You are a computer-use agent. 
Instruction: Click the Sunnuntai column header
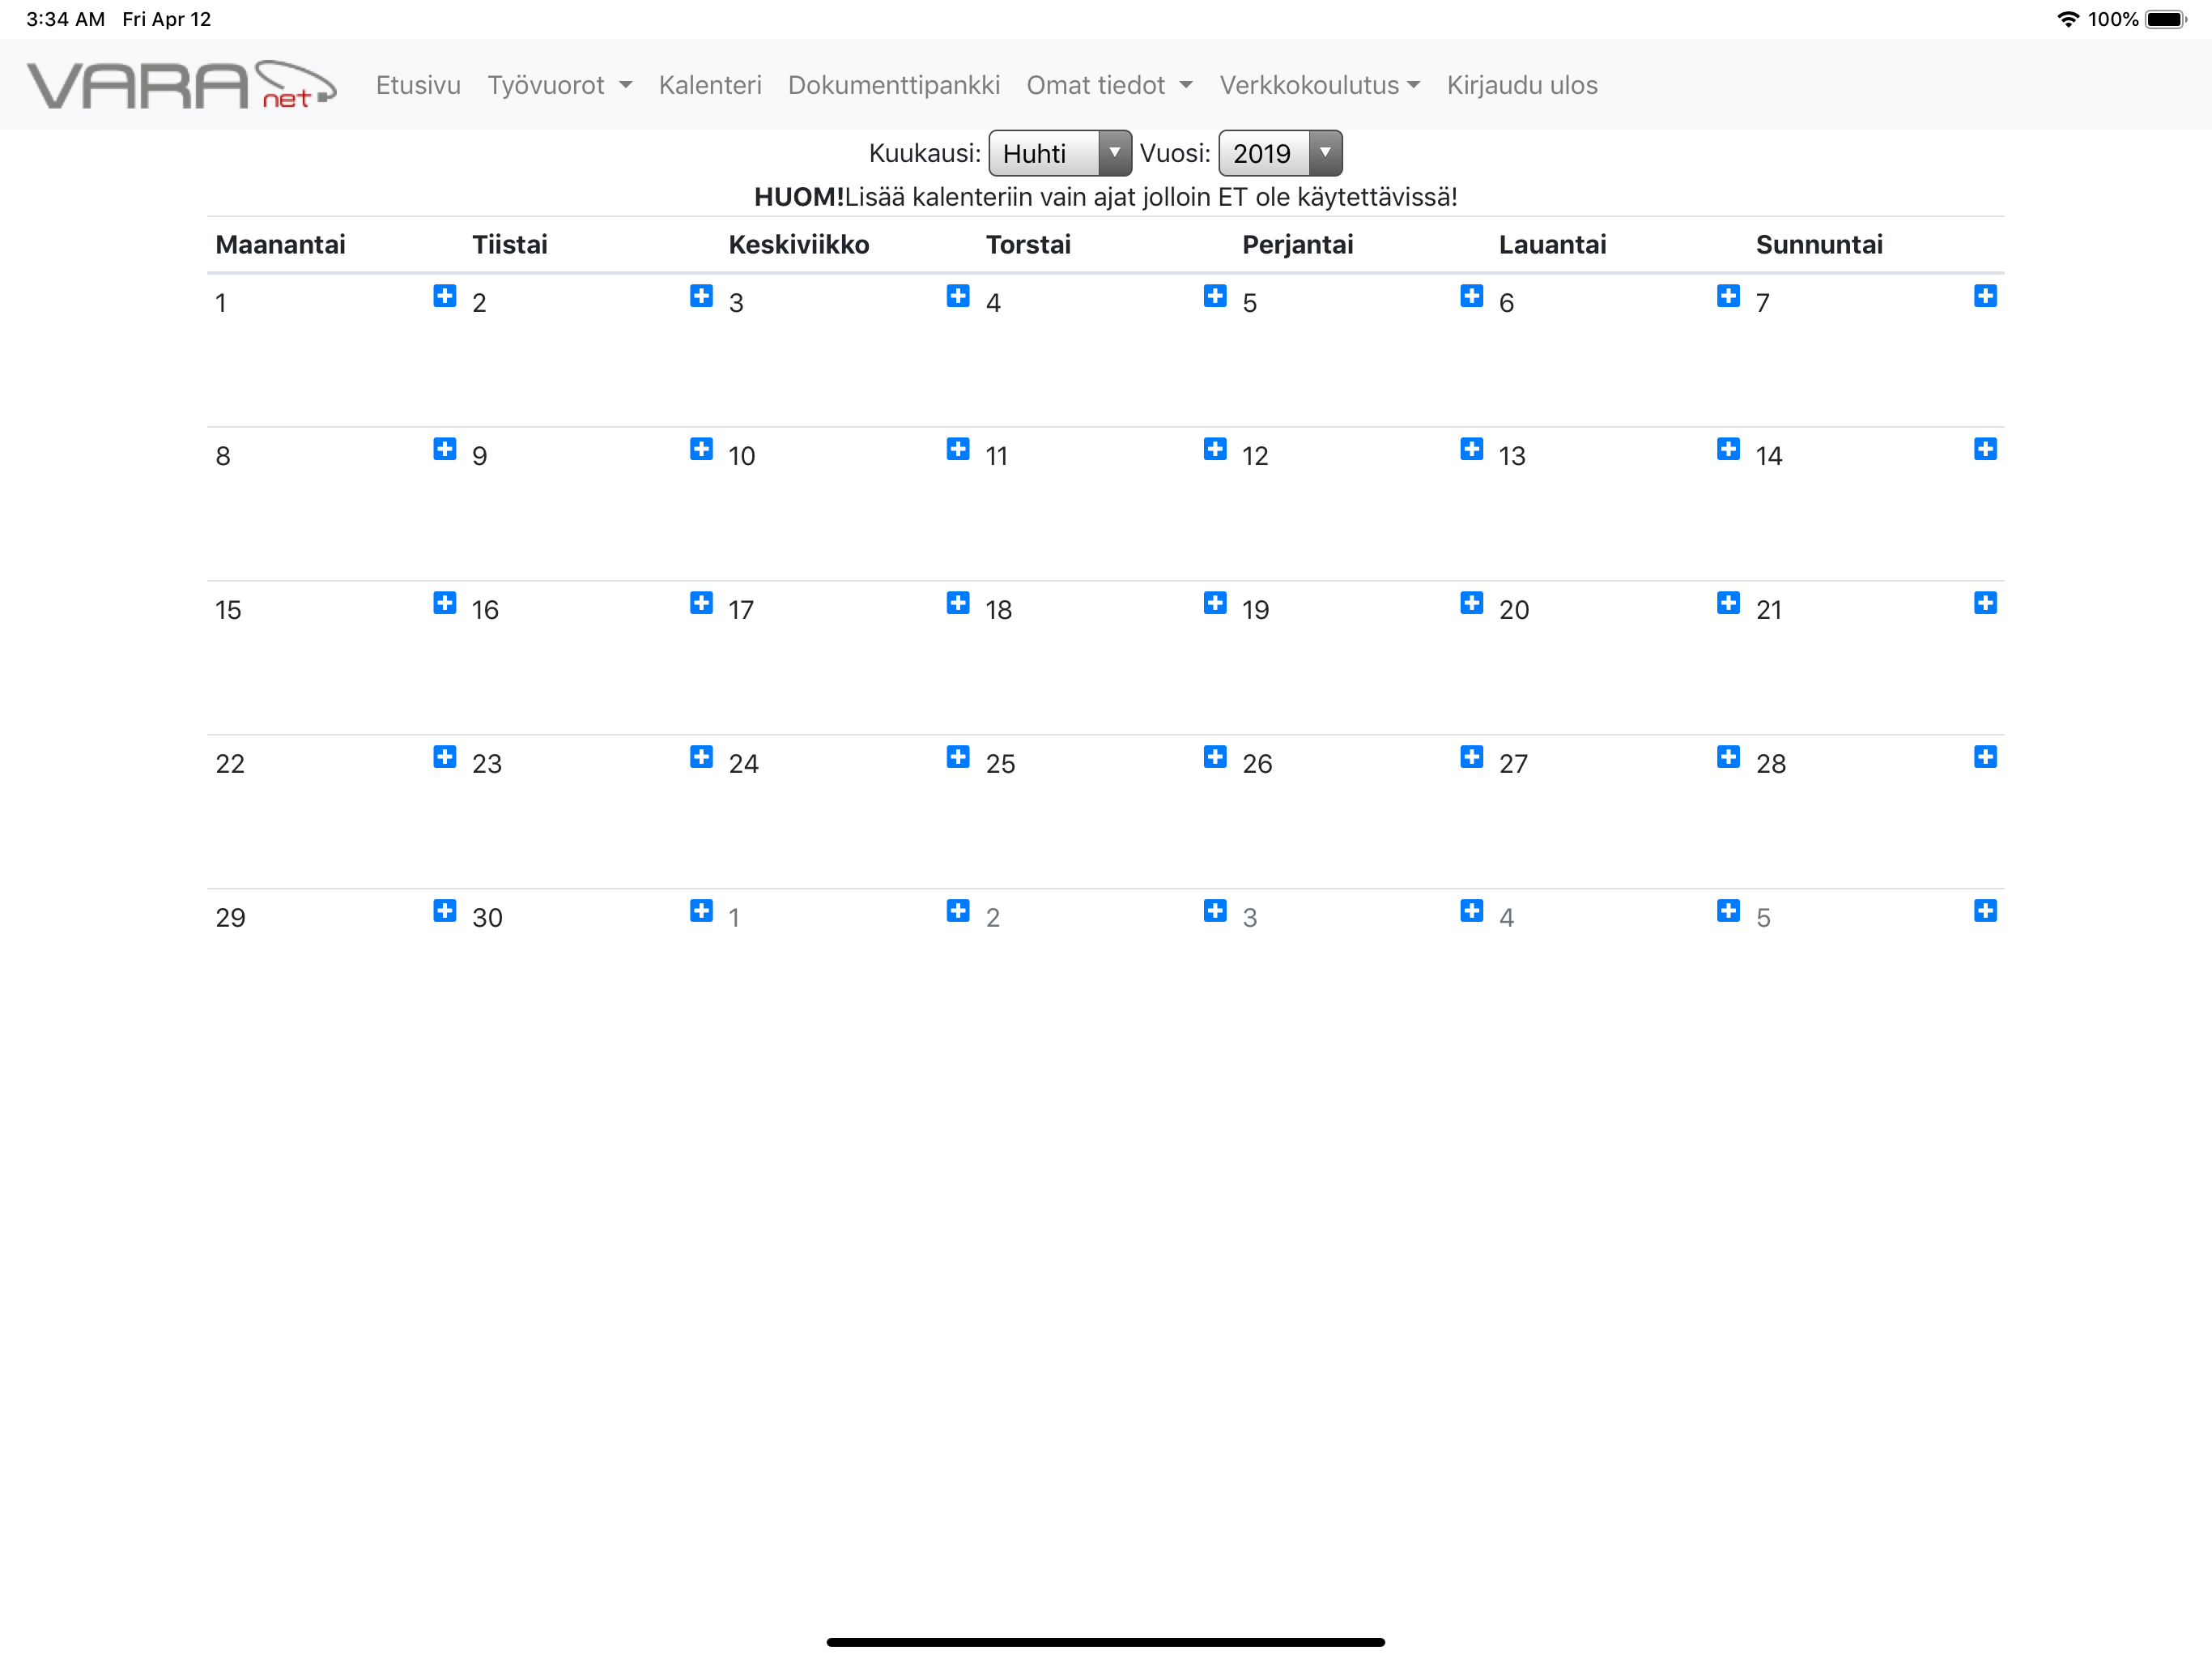(x=1819, y=244)
